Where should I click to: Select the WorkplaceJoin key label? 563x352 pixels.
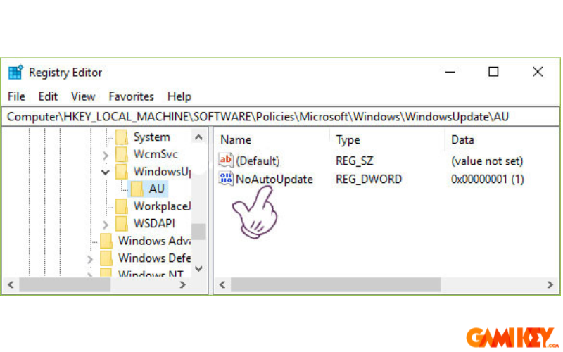(x=162, y=206)
